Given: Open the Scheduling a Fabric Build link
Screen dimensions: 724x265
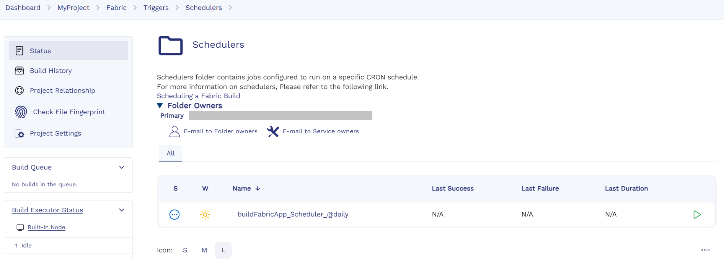Looking at the screenshot, I should 198,96.
